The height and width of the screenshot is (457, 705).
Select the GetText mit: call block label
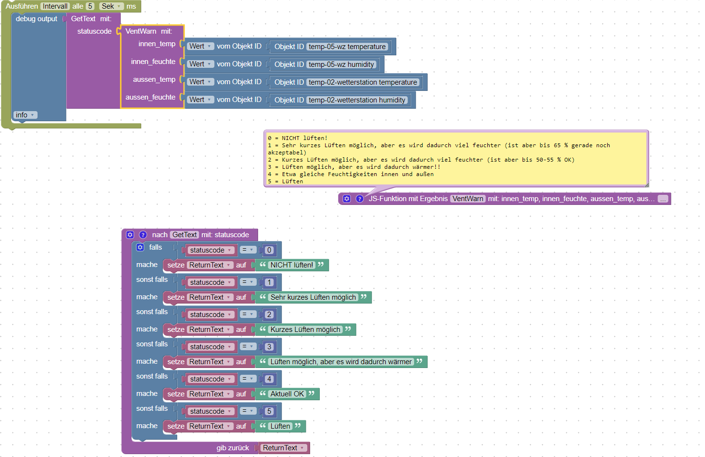click(x=91, y=19)
